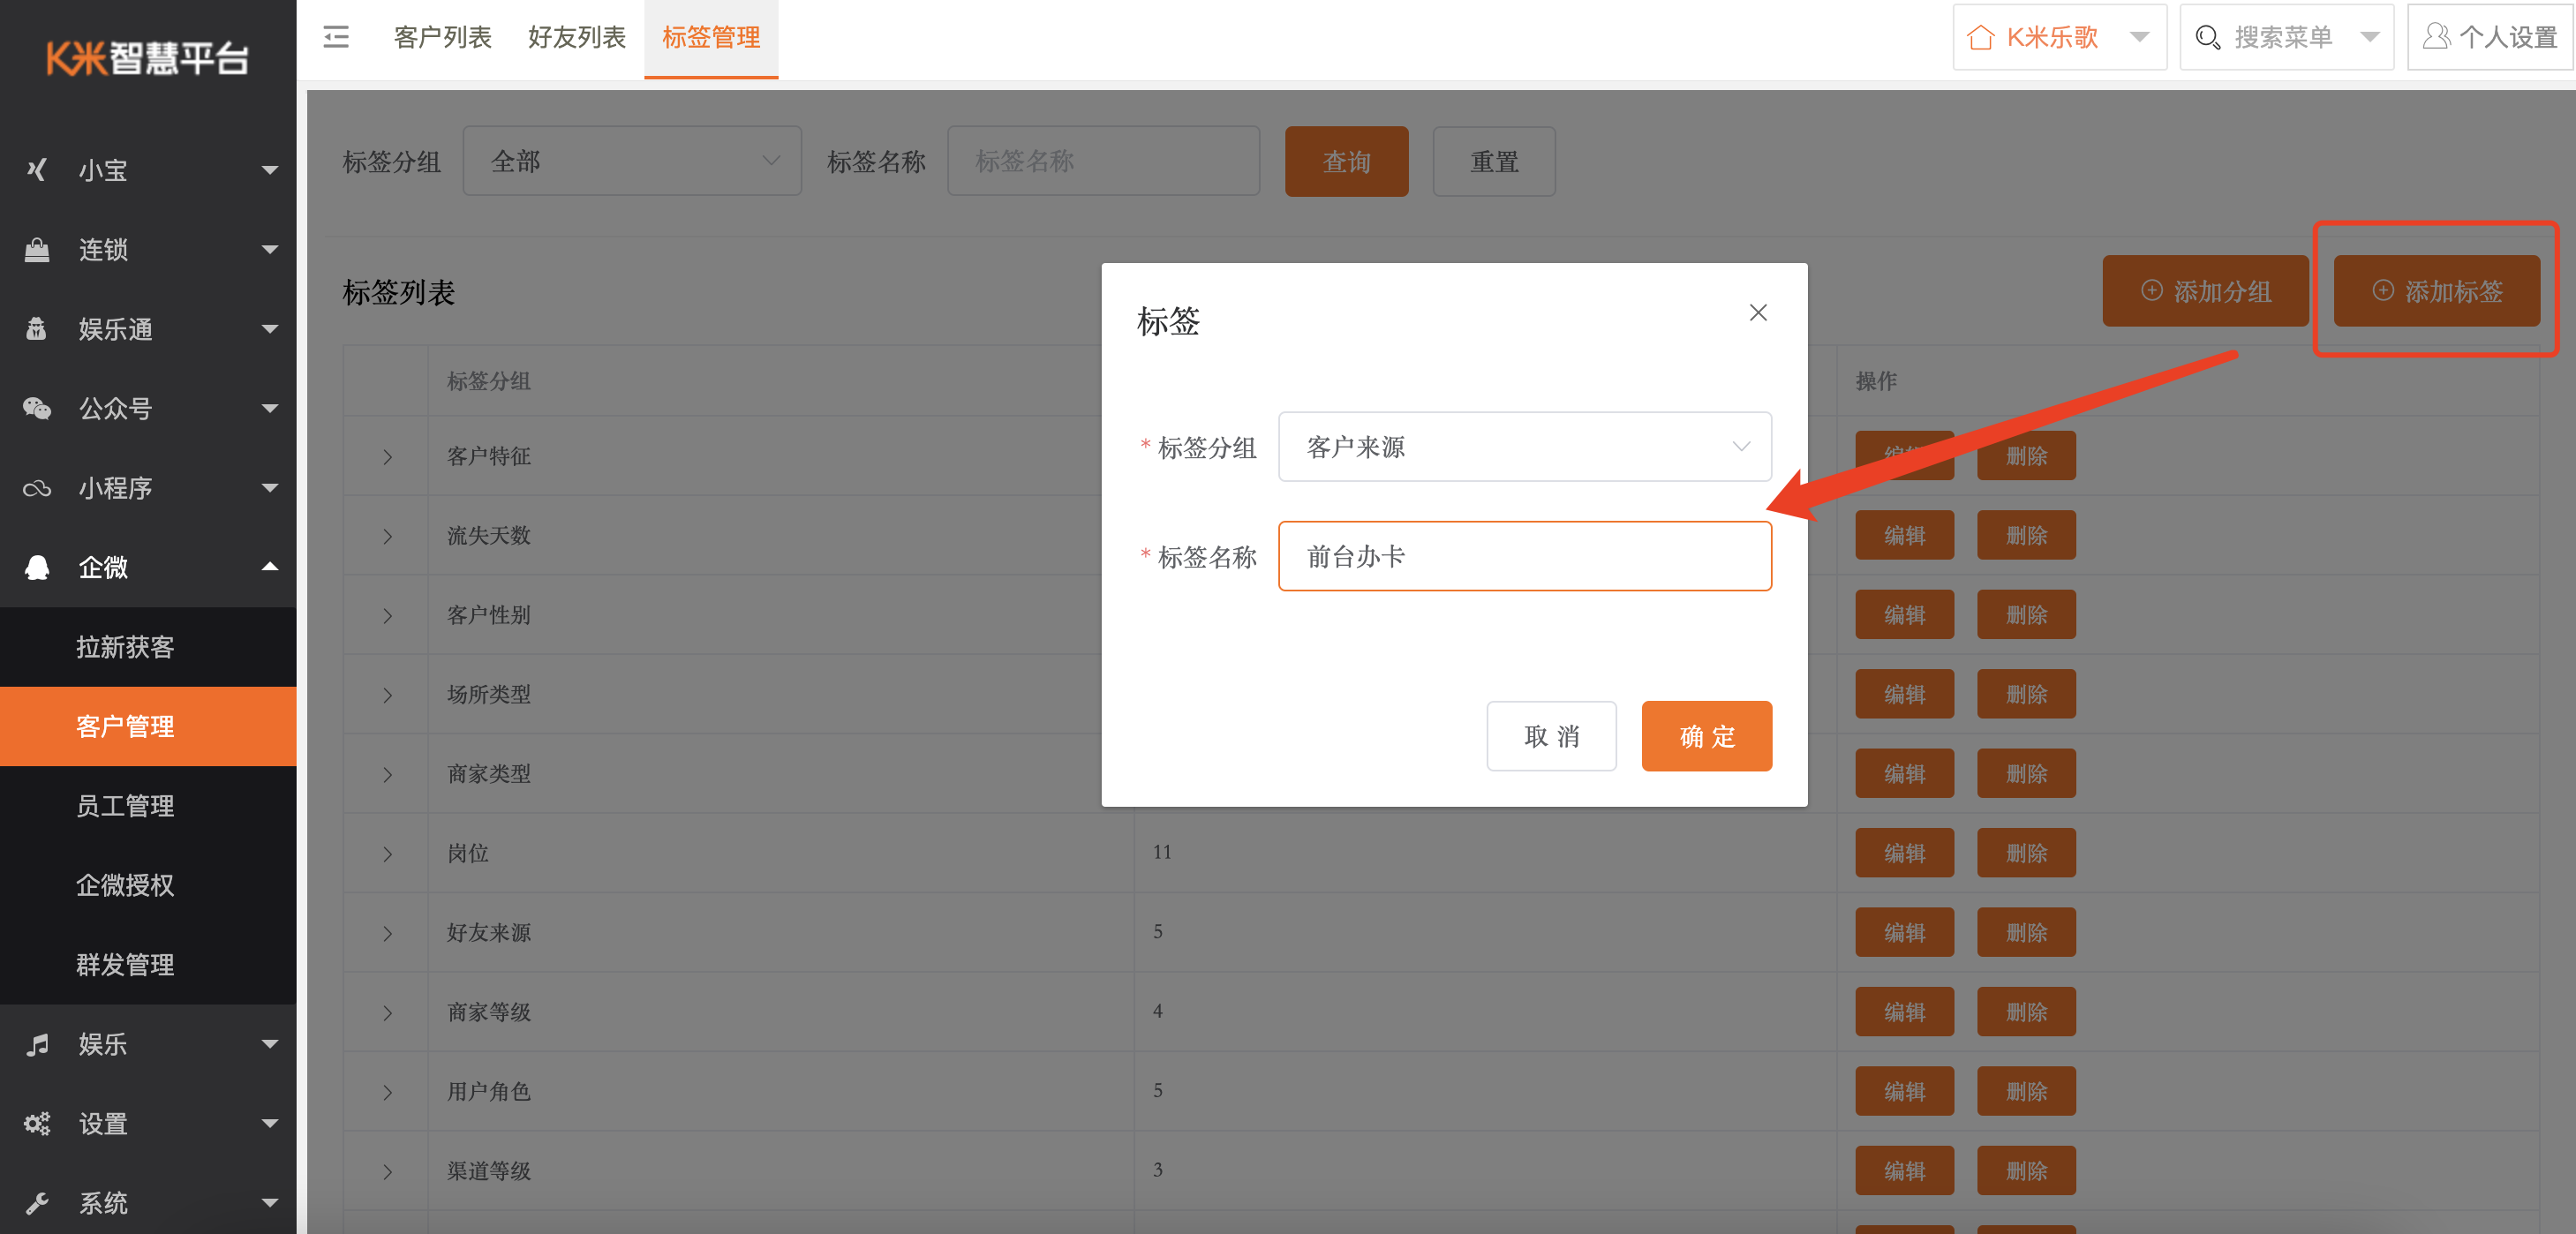The width and height of the screenshot is (2576, 1234).
Task: Click the K米乐歌 home icon
Action: (1980, 37)
